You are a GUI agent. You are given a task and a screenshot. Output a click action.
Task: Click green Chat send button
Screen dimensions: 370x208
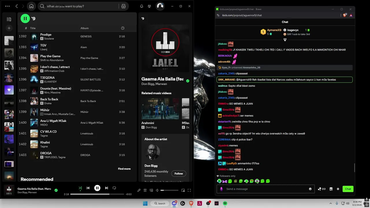pos(348,189)
